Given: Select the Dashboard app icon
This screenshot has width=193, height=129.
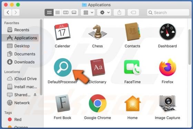Looking at the screenshot, I should [167, 32].
